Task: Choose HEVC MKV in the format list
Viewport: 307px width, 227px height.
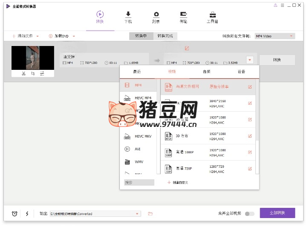Action: point(138,136)
